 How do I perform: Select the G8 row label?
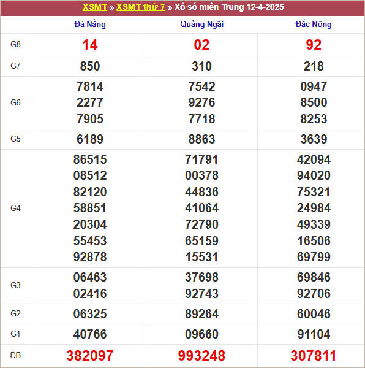point(15,44)
